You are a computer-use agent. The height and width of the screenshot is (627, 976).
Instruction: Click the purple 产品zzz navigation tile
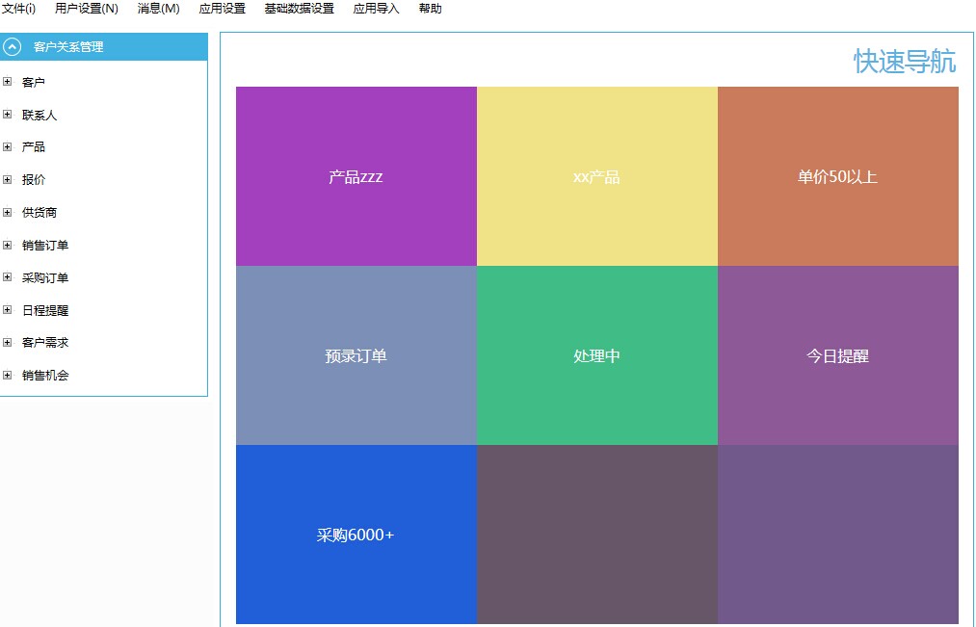(x=356, y=176)
